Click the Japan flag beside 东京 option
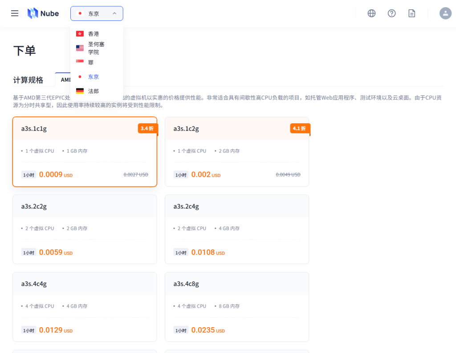The height and width of the screenshot is (353, 456). [80, 76]
